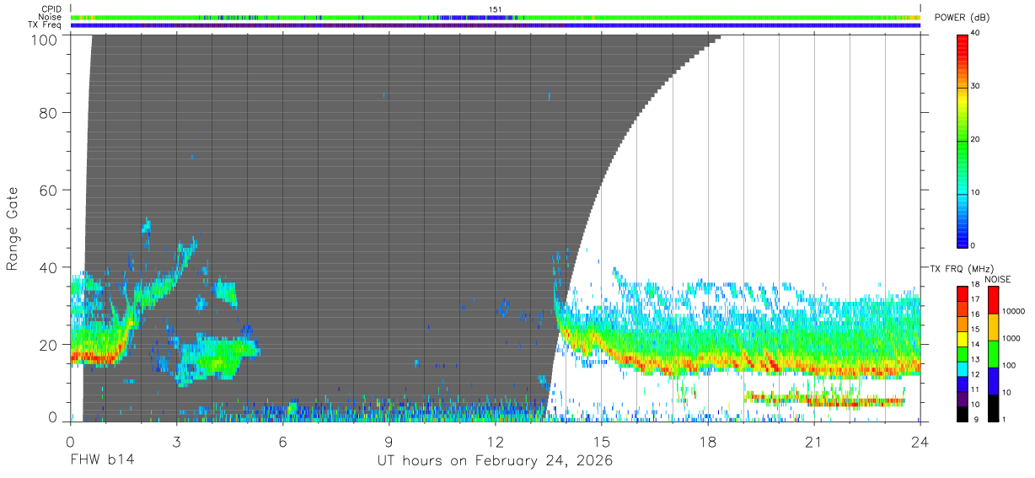Viewport: 1035px width, 478px height.
Task: Click the 30 label on power scale
Action: tap(976, 86)
